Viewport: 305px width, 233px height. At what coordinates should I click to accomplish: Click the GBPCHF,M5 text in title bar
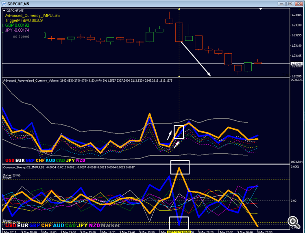(17, 4)
